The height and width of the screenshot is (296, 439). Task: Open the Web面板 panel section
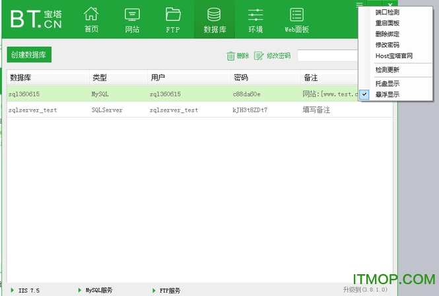(x=296, y=20)
